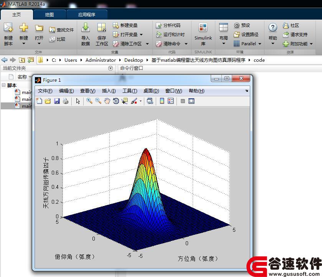Open the 桌面(D) menu in Figure 1

click(x=151, y=91)
